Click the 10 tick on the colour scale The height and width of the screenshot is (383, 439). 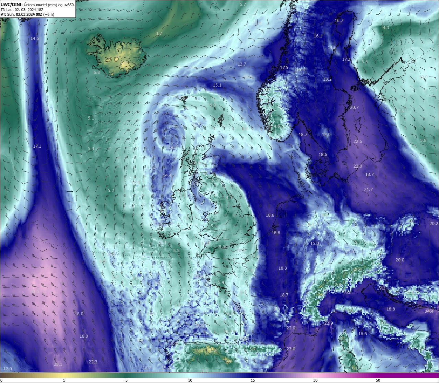190,380
